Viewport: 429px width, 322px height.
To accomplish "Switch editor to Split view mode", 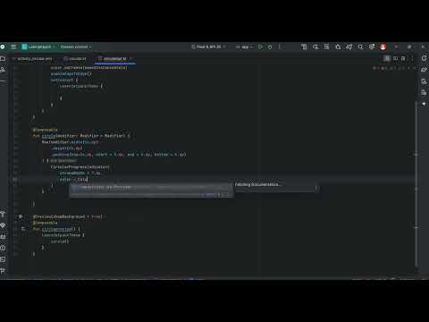I will click(x=395, y=58).
